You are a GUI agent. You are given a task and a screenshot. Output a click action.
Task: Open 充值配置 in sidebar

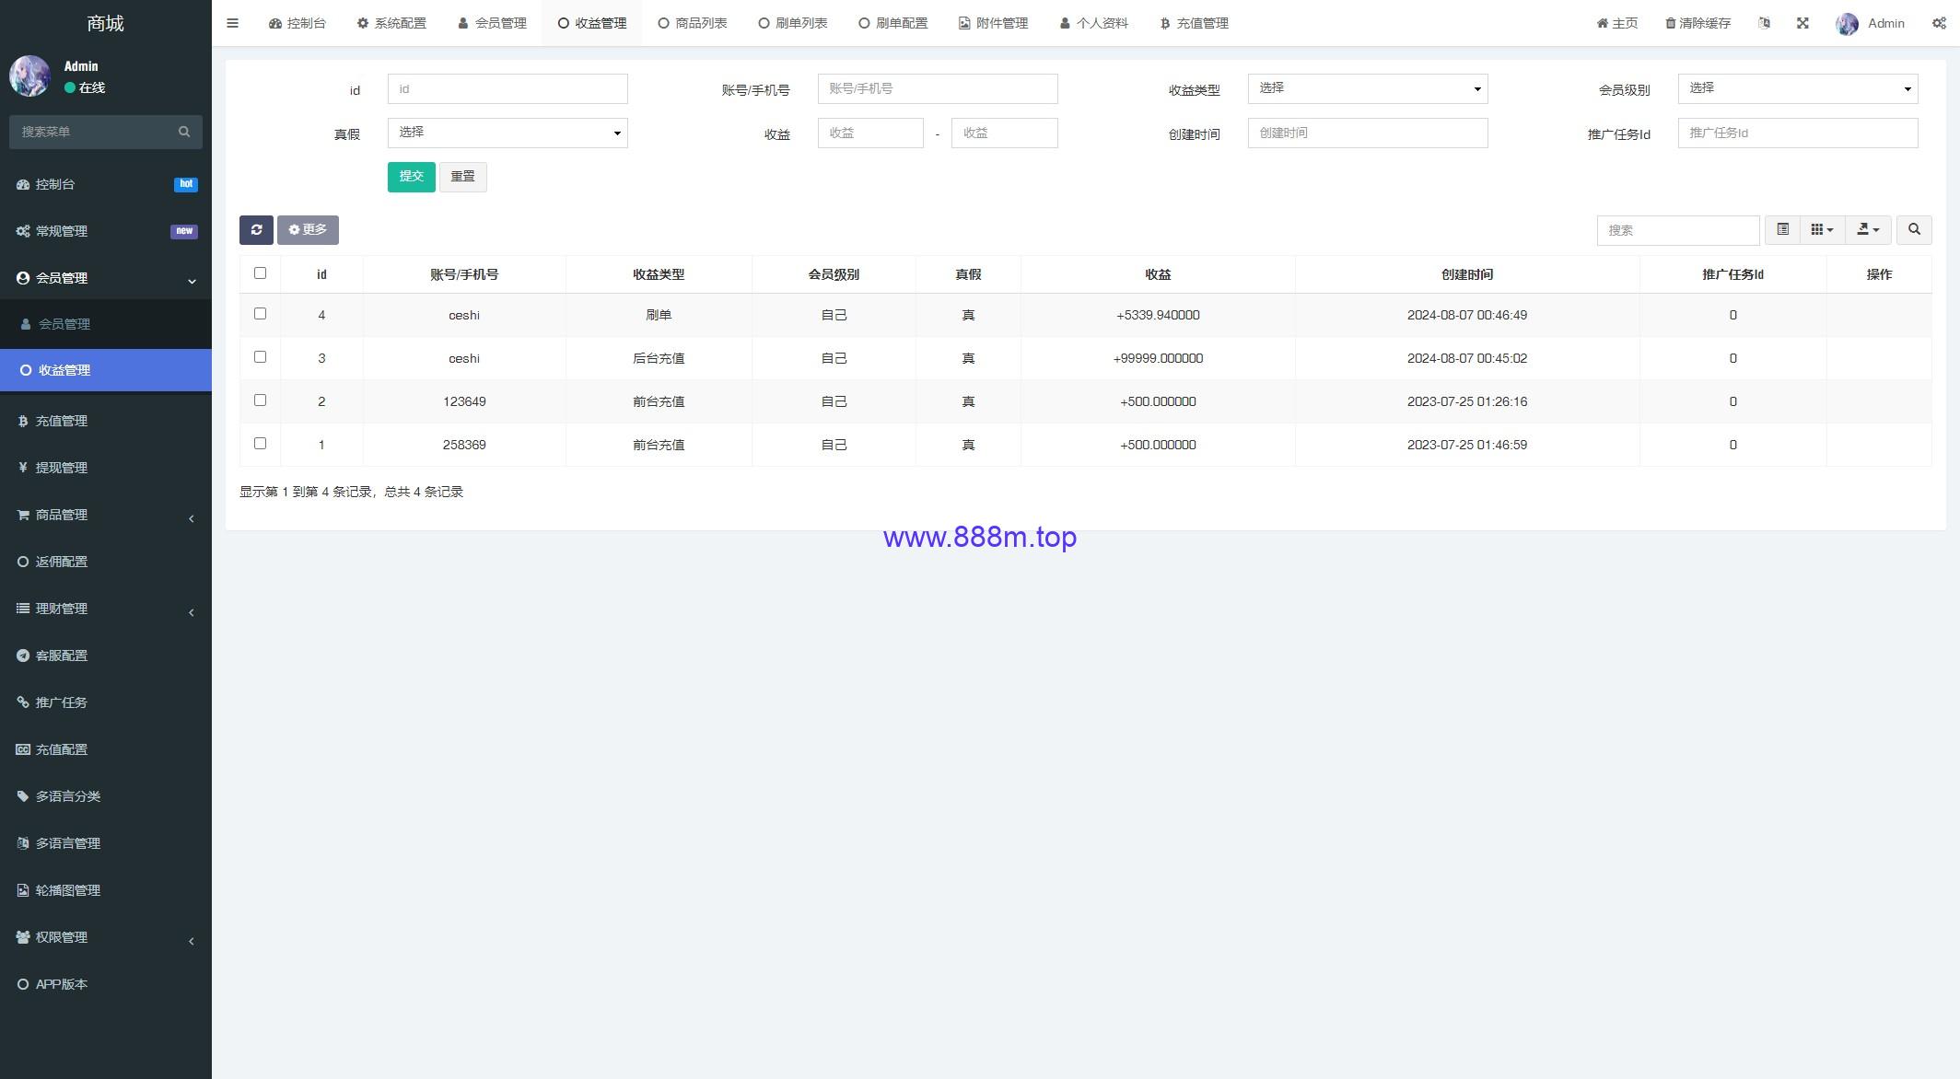click(106, 749)
